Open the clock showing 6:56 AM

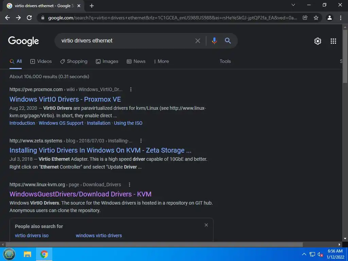tap(335, 254)
